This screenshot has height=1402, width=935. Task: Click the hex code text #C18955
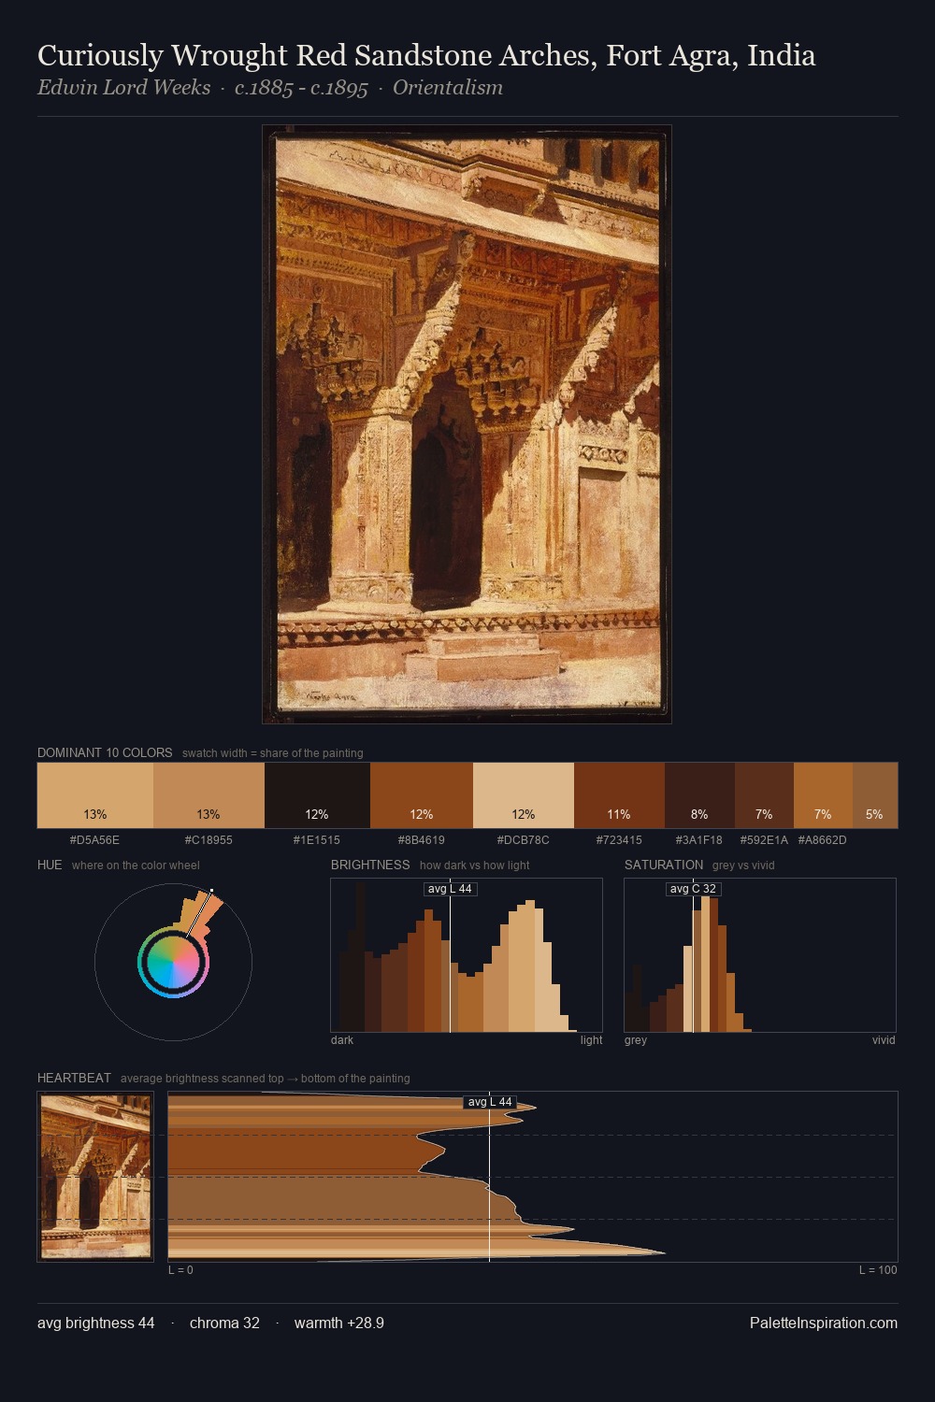click(209, 840)
